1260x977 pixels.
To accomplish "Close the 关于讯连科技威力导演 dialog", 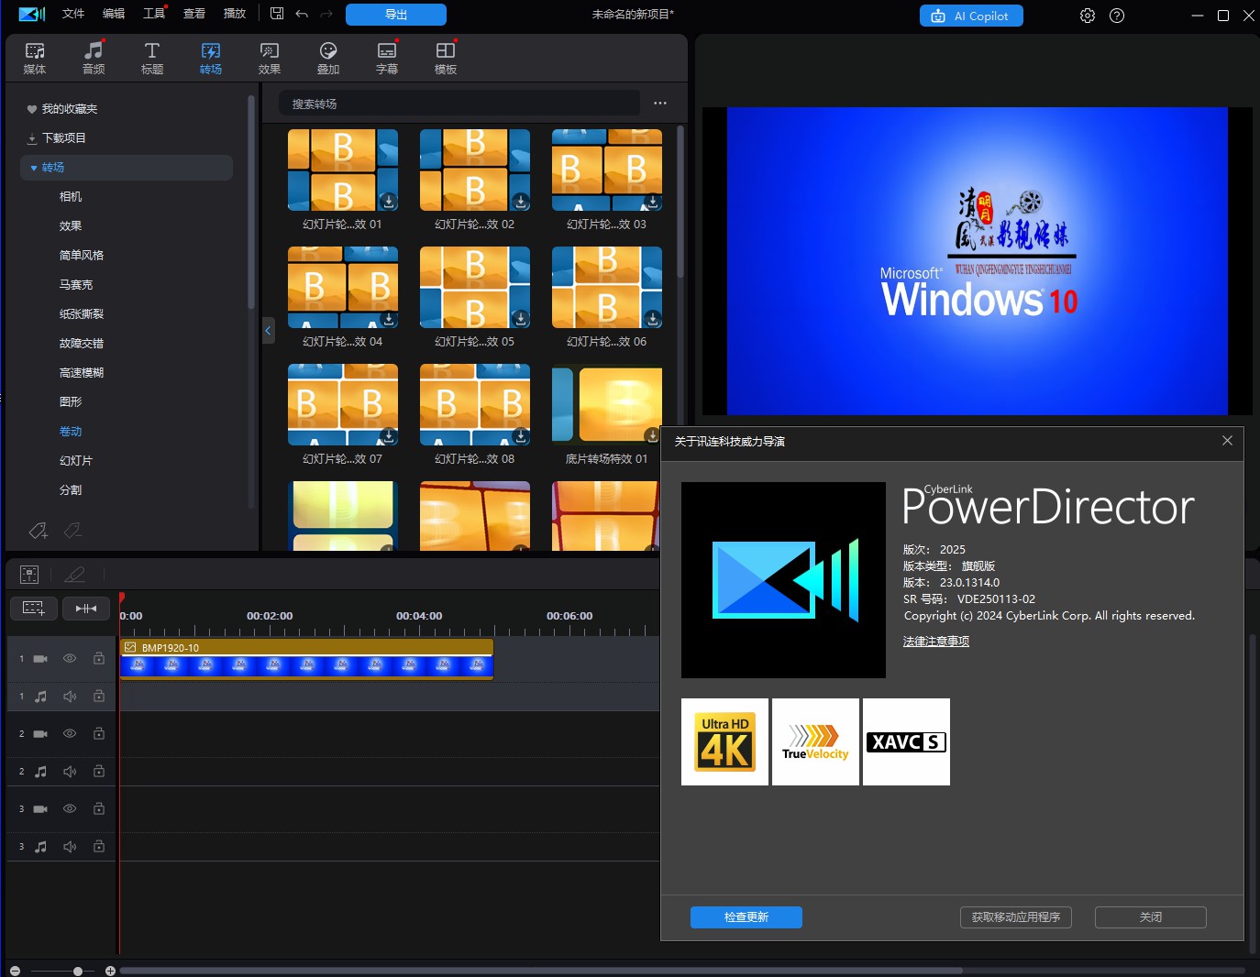I will pyautogui.click(x=1227, y=441).
